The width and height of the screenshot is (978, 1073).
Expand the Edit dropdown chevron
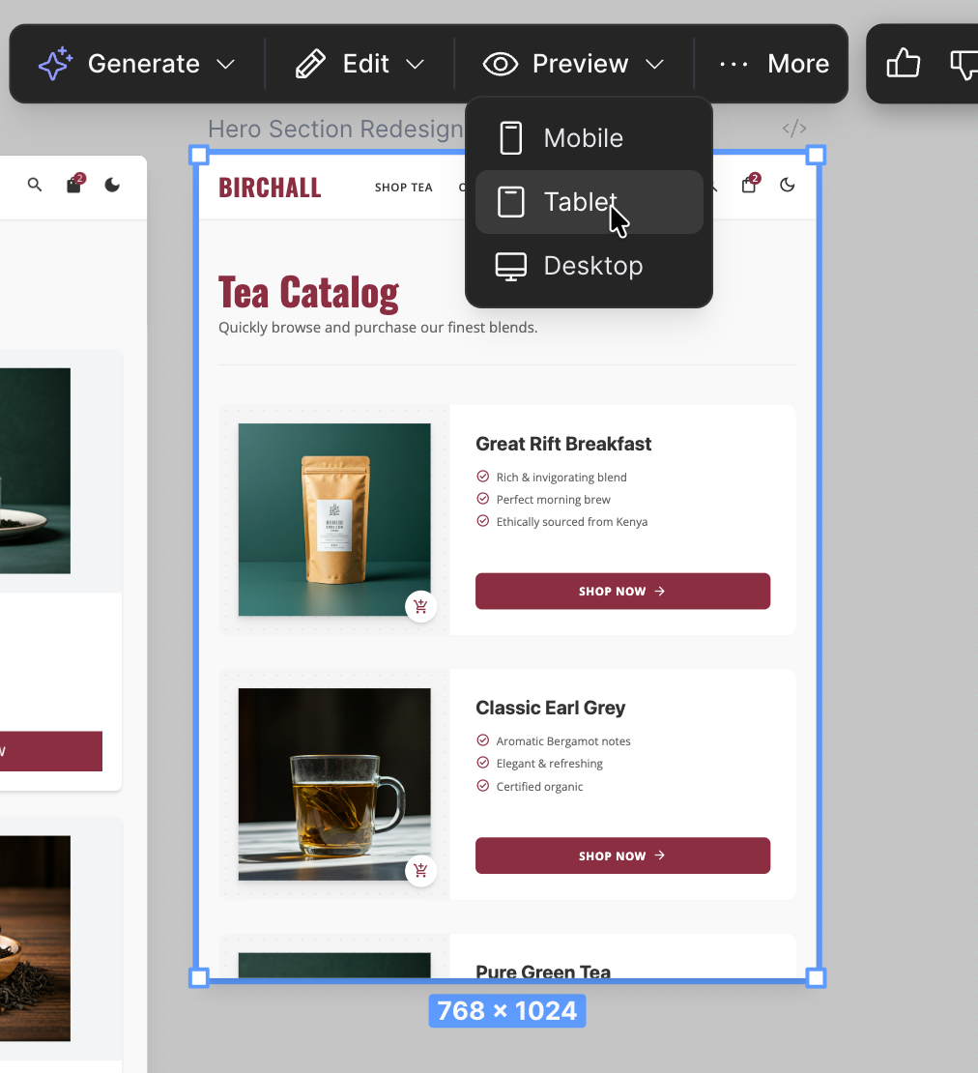(416, 65)
